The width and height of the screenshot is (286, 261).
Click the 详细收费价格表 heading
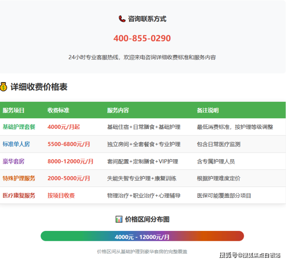point(39,87)
